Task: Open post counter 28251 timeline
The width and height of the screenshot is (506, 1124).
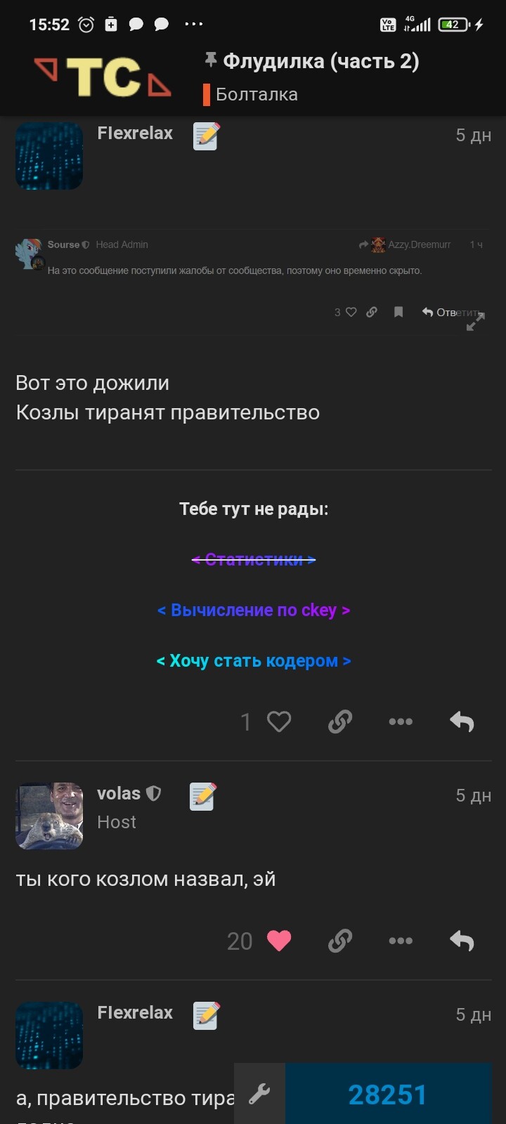Action: click(388, 1094)
